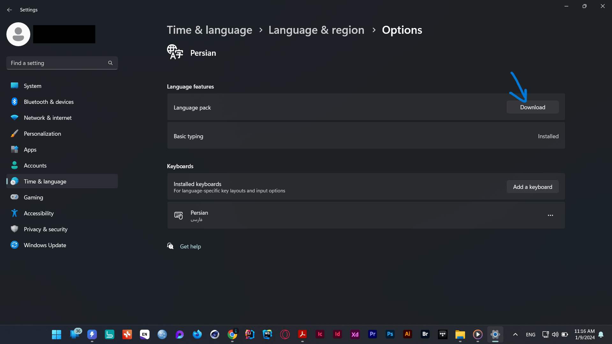The width and height of the screenshot is (612, 344).
Task: Show hidden system tray icons
Action: tap(515, 334)
